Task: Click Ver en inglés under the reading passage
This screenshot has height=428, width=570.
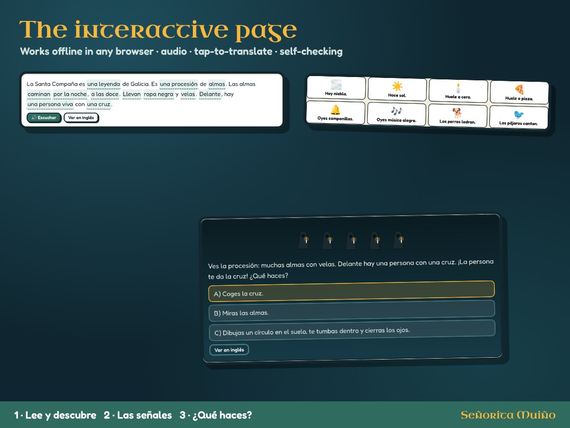Action: 81,117
